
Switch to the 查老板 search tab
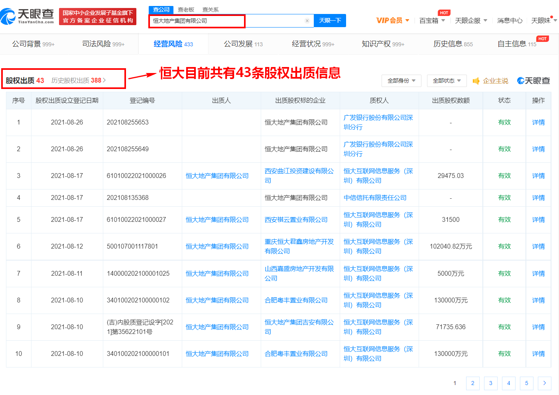coord(186,10)
